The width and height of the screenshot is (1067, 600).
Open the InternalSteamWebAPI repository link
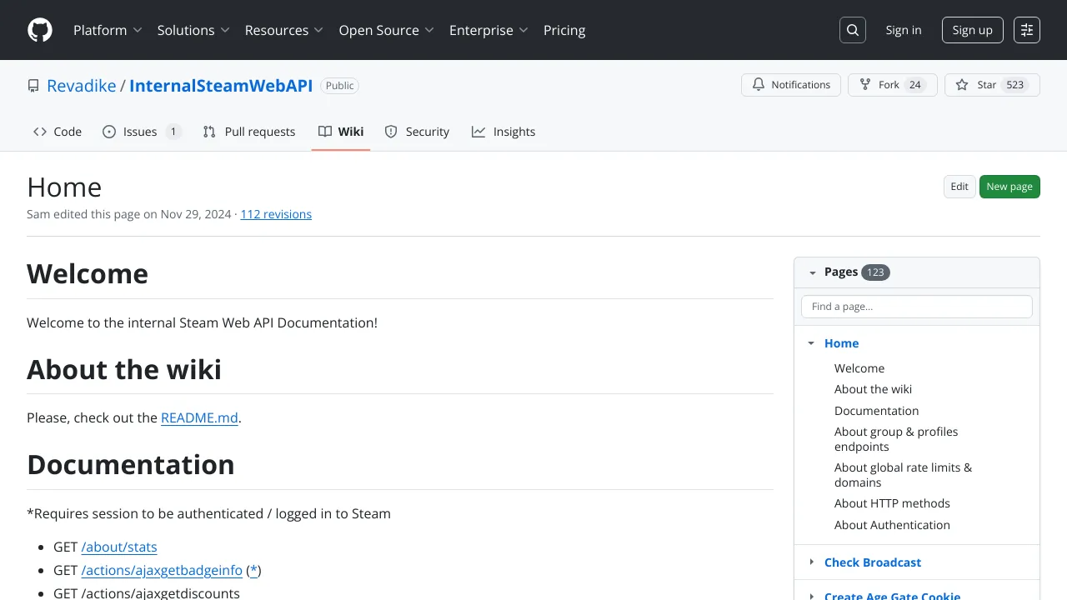221,86
